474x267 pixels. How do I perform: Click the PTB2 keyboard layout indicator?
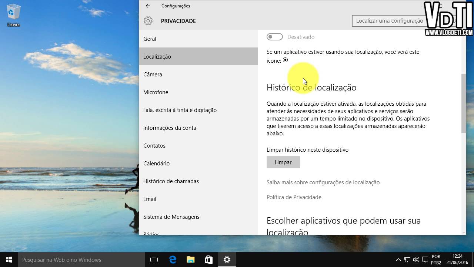(x=435, y=260)
